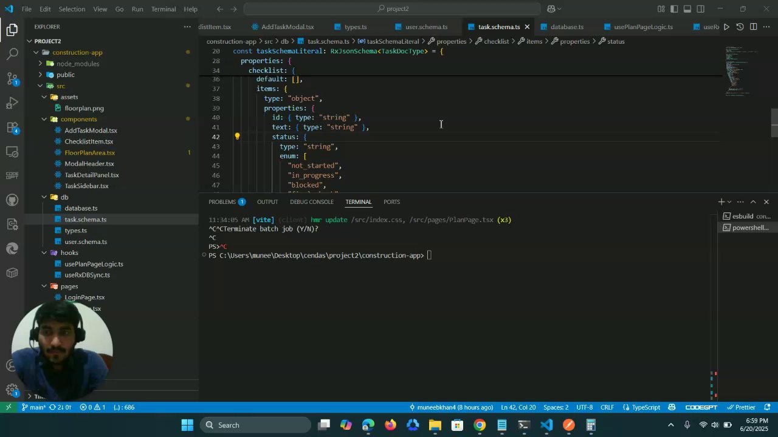The width and height of the screenshot is (778, 437).
Task: Open new terminal with plus icon
Action: point(721,202)
